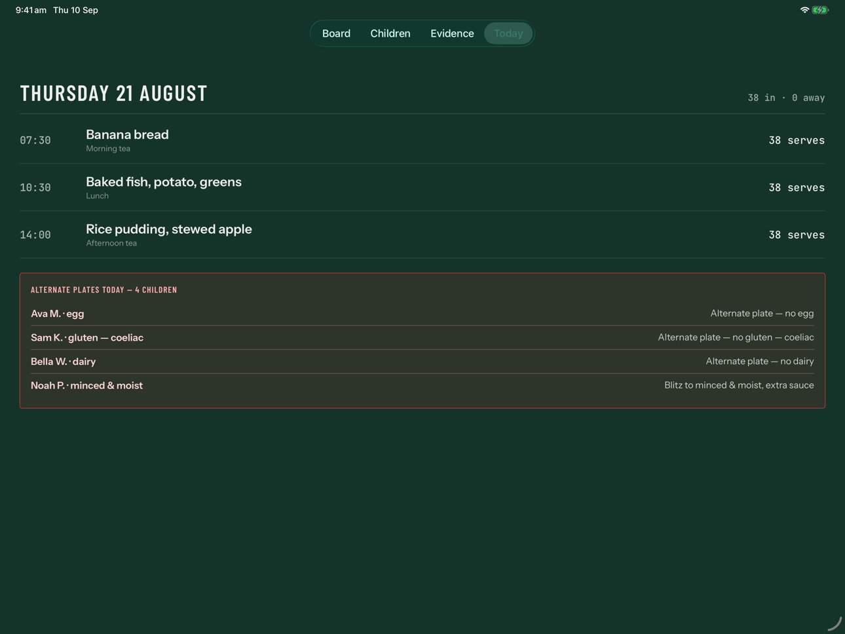Tap 38 serves for Banana bread
This screenshot has width=845, height=634.
[x=797, y=140]
